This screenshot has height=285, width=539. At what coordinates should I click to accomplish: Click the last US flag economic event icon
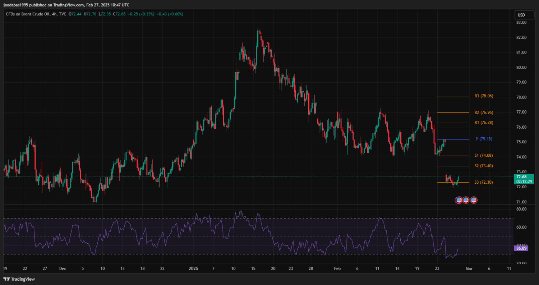[473, 200]
